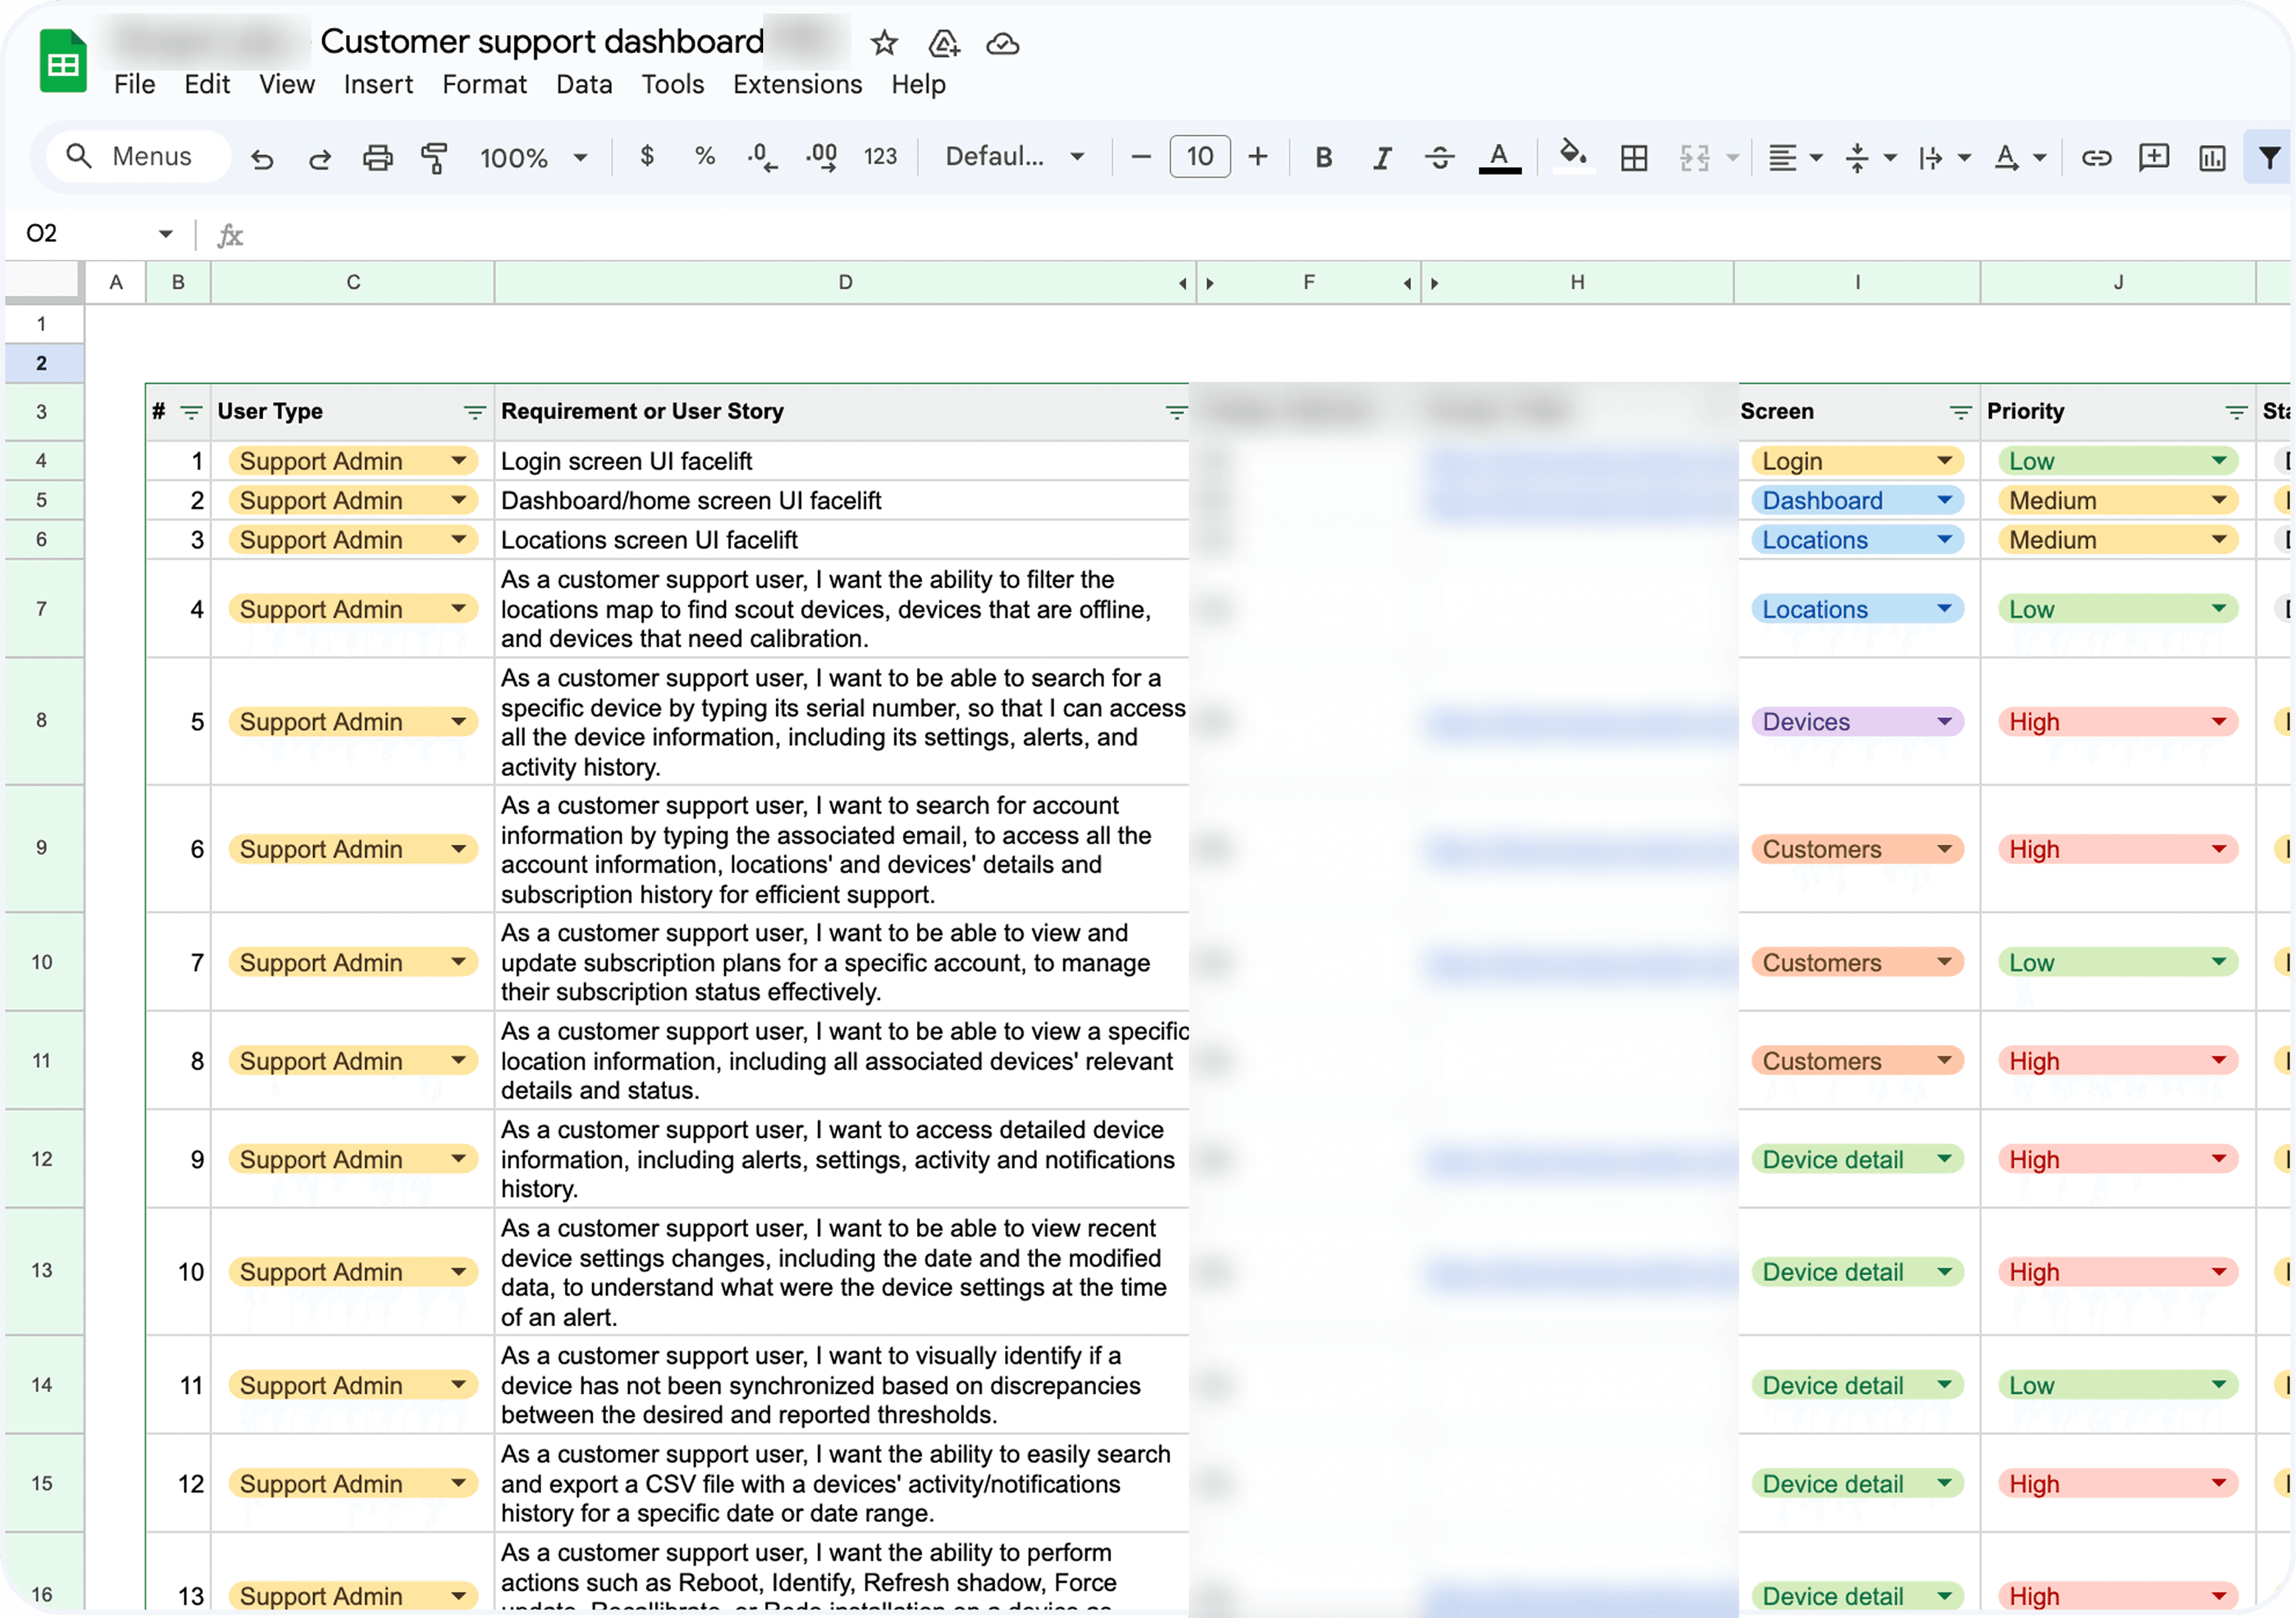Open the filter on User Type header
This screenshot has width=2296, height=1618.
[x=474, y=412]
